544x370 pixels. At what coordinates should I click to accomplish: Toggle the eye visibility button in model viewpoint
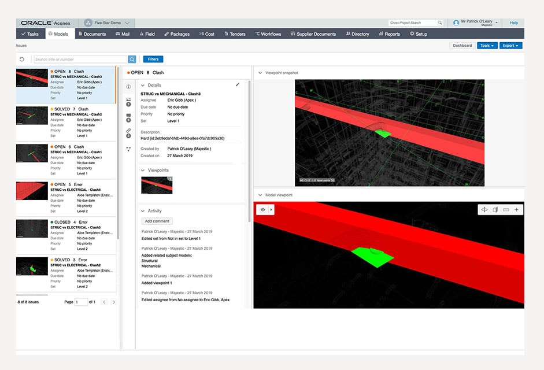pyautogui.click(x=262, y=210)
